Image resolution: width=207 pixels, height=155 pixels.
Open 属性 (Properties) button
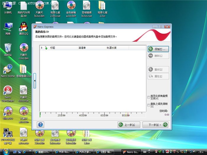click(158, 76)
